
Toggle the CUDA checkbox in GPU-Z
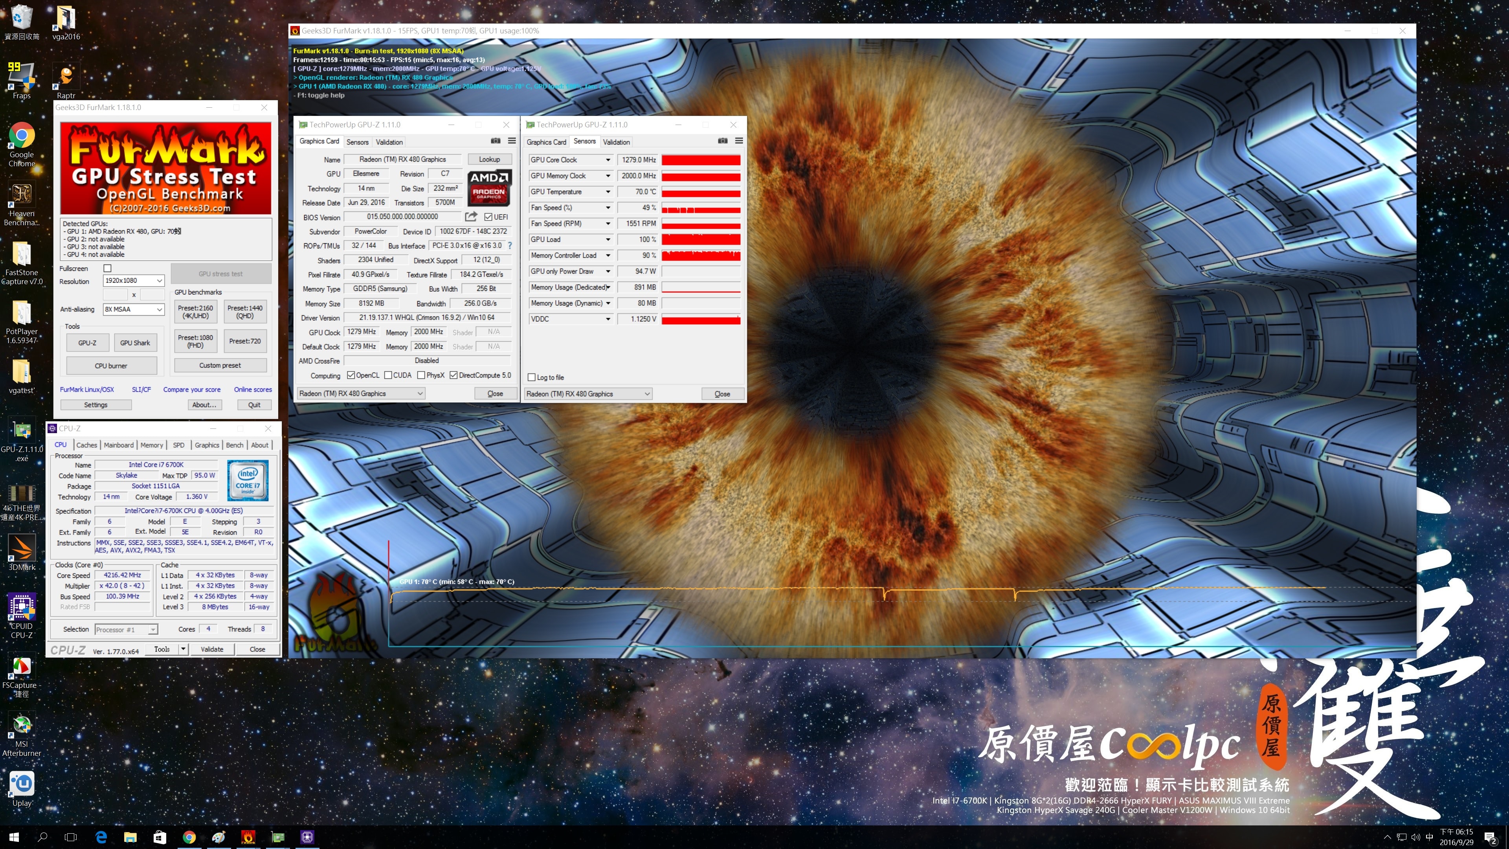pos(388,375)
